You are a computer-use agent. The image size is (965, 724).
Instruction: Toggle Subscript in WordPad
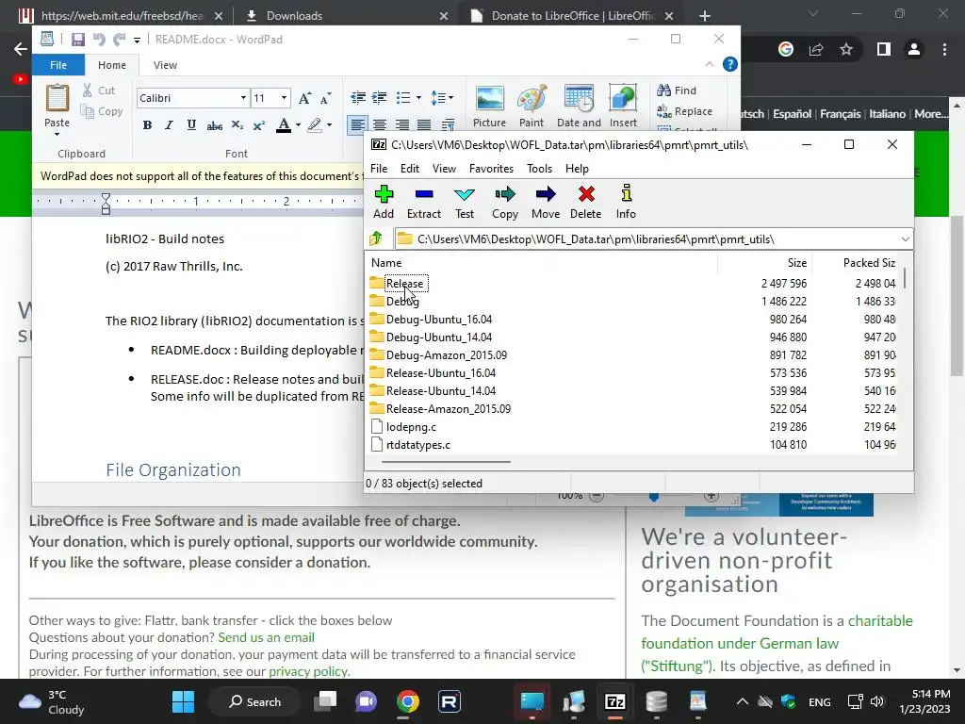[x=237, y=125]
